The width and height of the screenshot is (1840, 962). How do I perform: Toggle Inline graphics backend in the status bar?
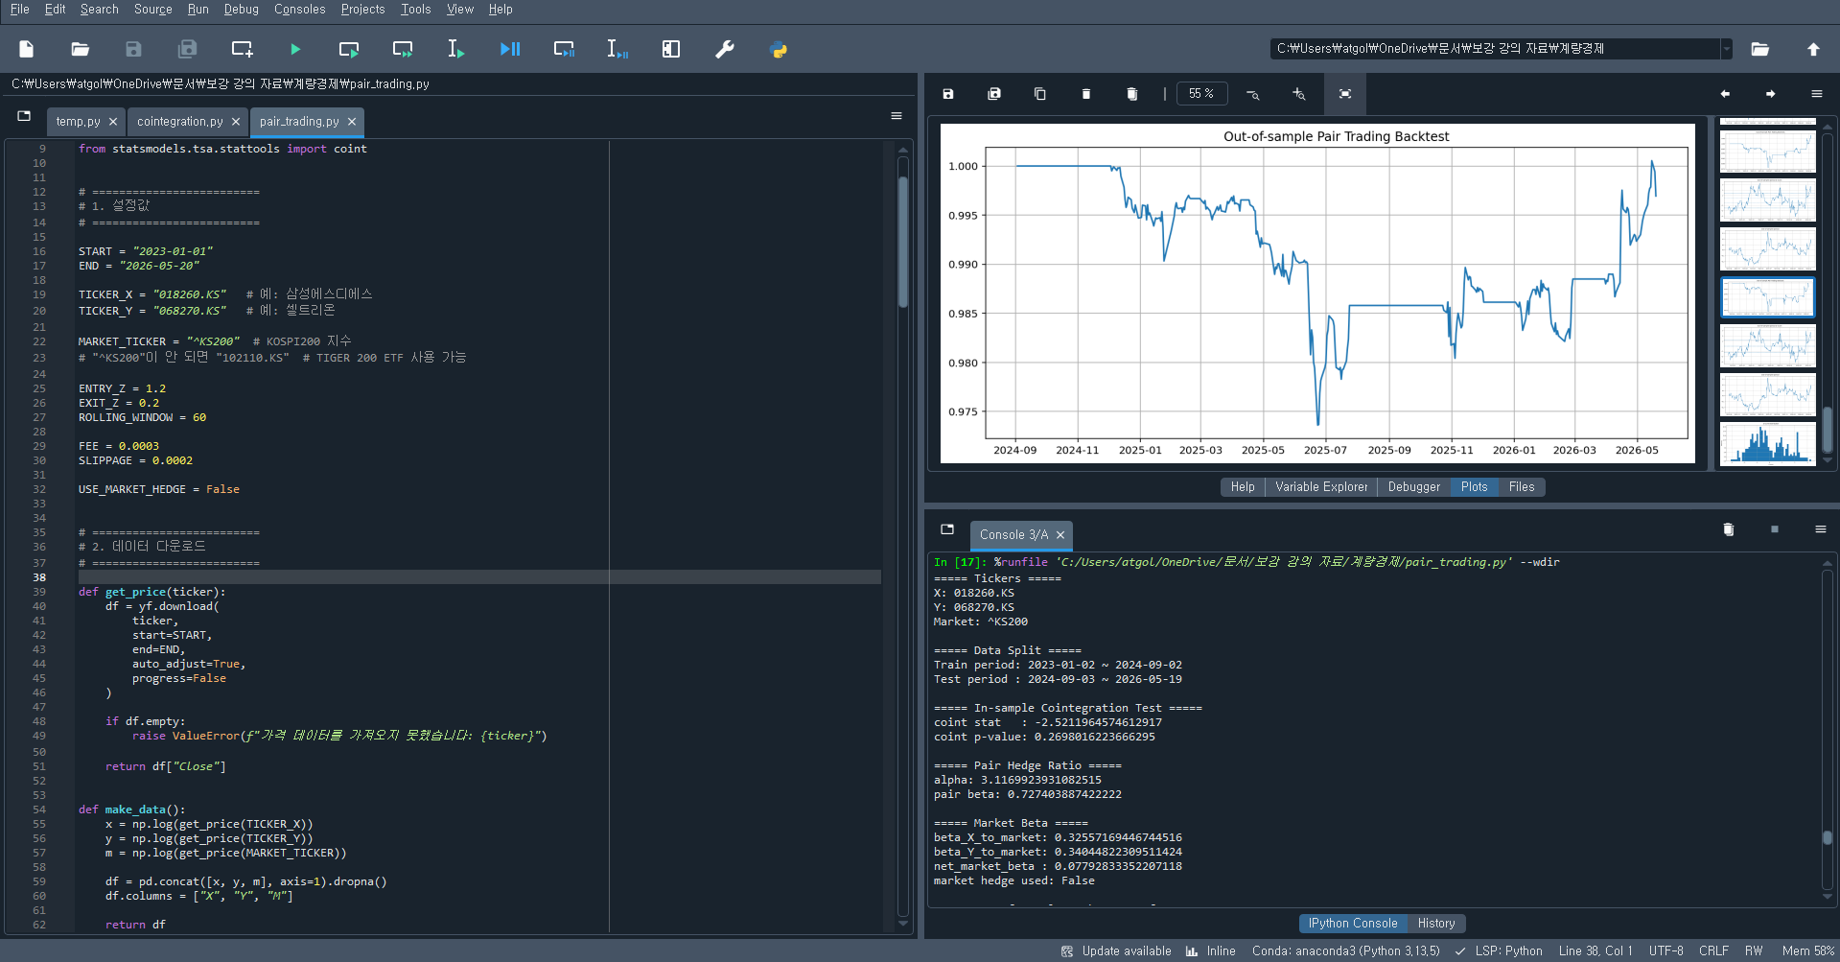pyautogui.click(x=1211, y=950)
